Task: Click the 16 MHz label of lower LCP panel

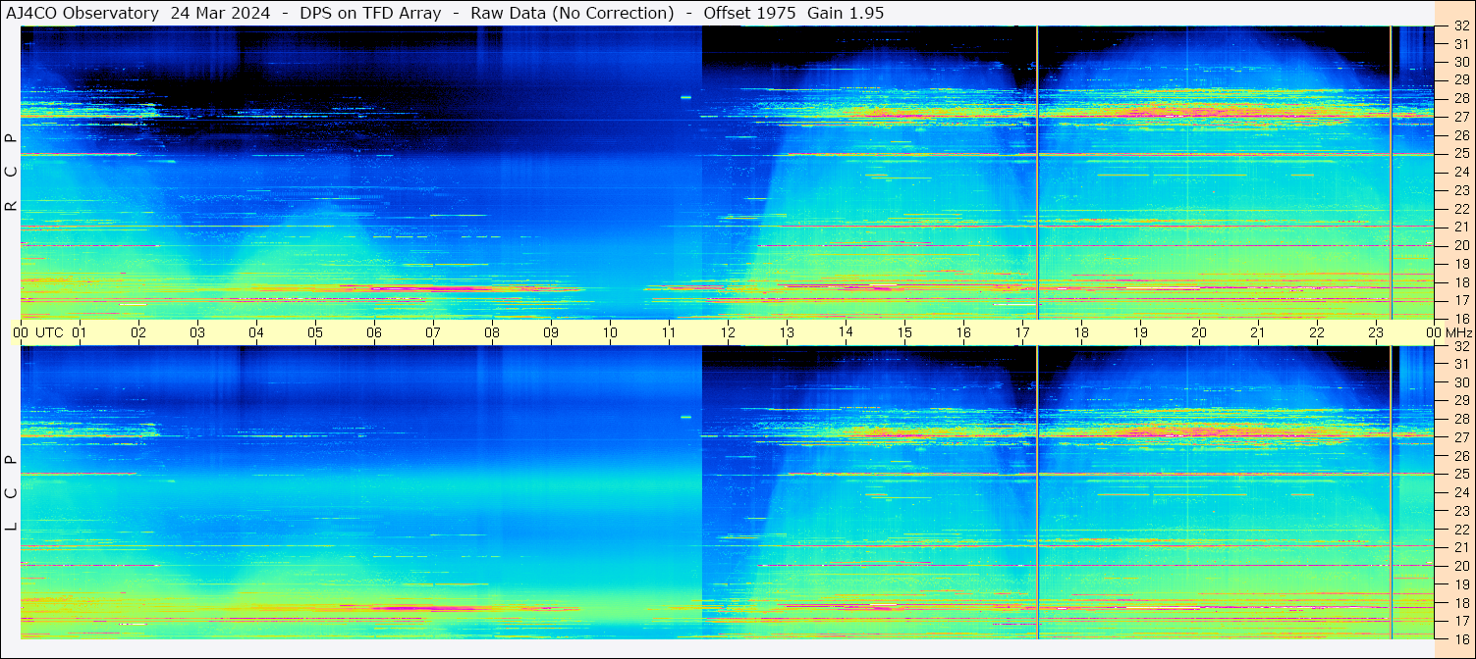Action: [x=1461, y=638]
